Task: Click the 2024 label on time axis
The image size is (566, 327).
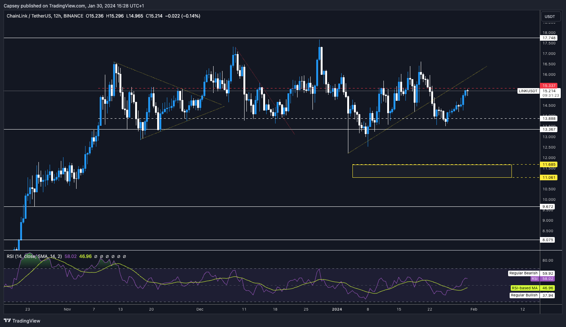Action: pyautogui.click(x=337, y=309)
